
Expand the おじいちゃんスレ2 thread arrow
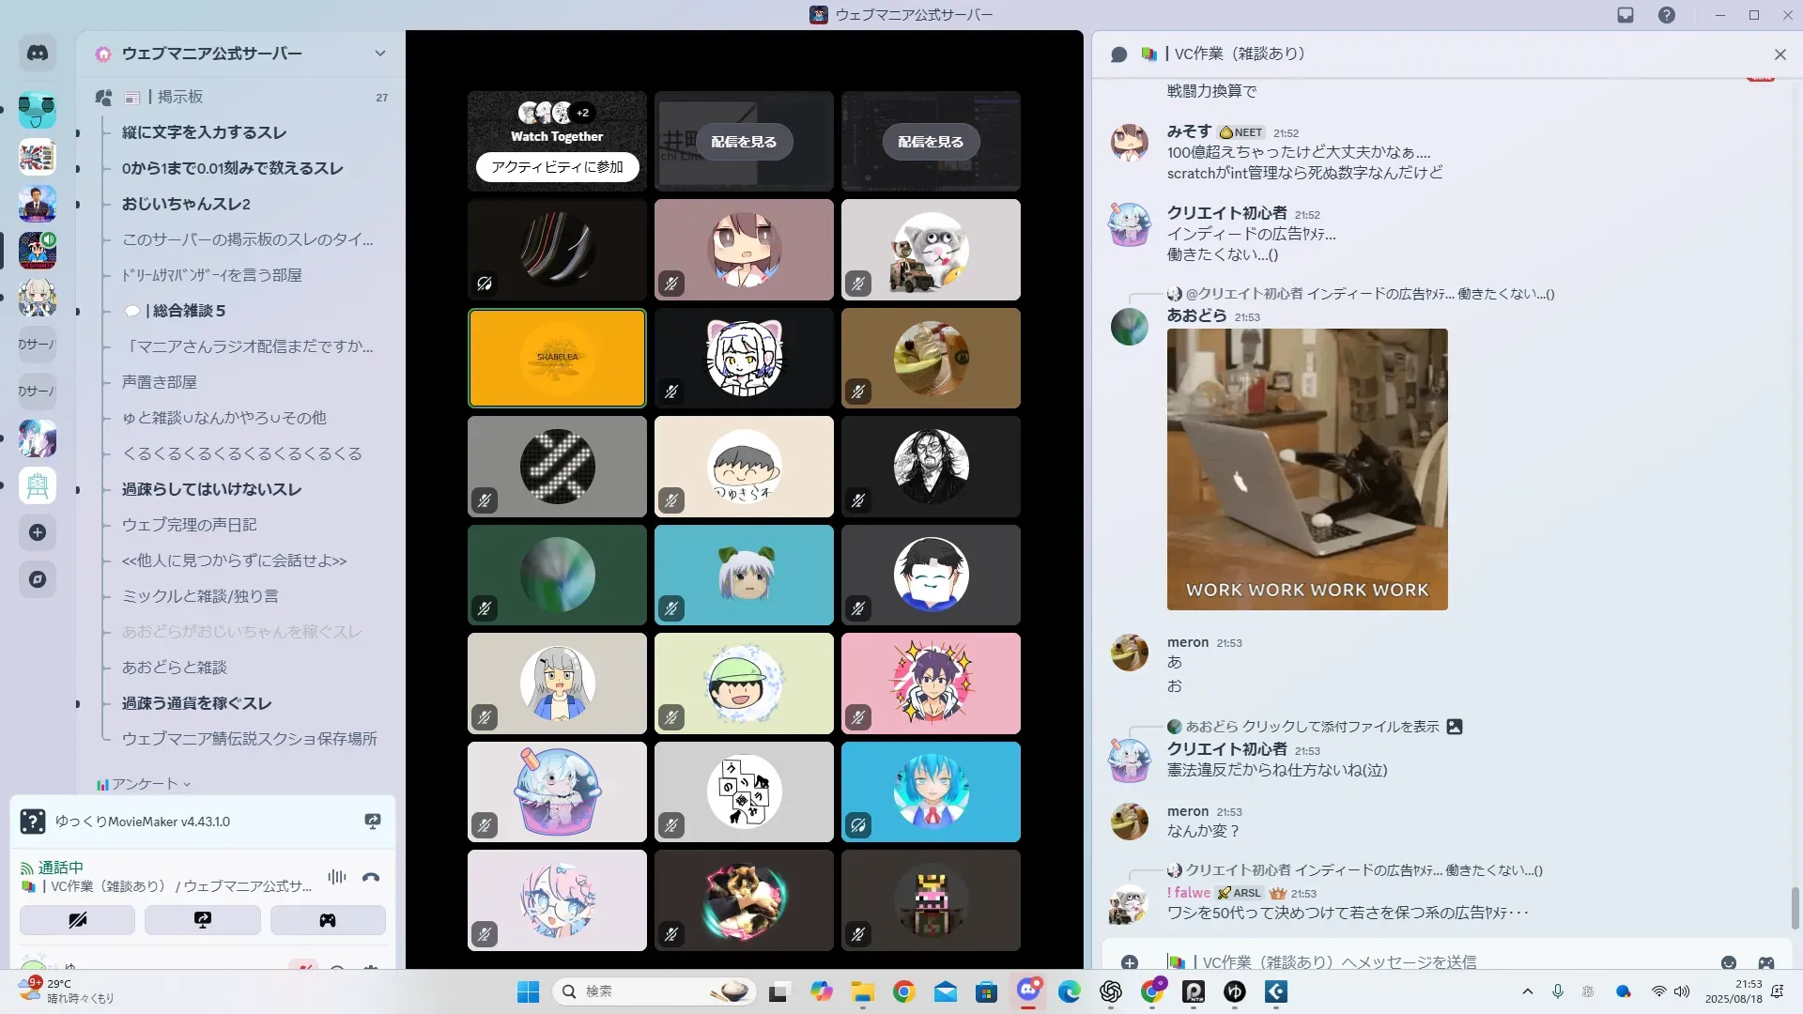(78, 205)
